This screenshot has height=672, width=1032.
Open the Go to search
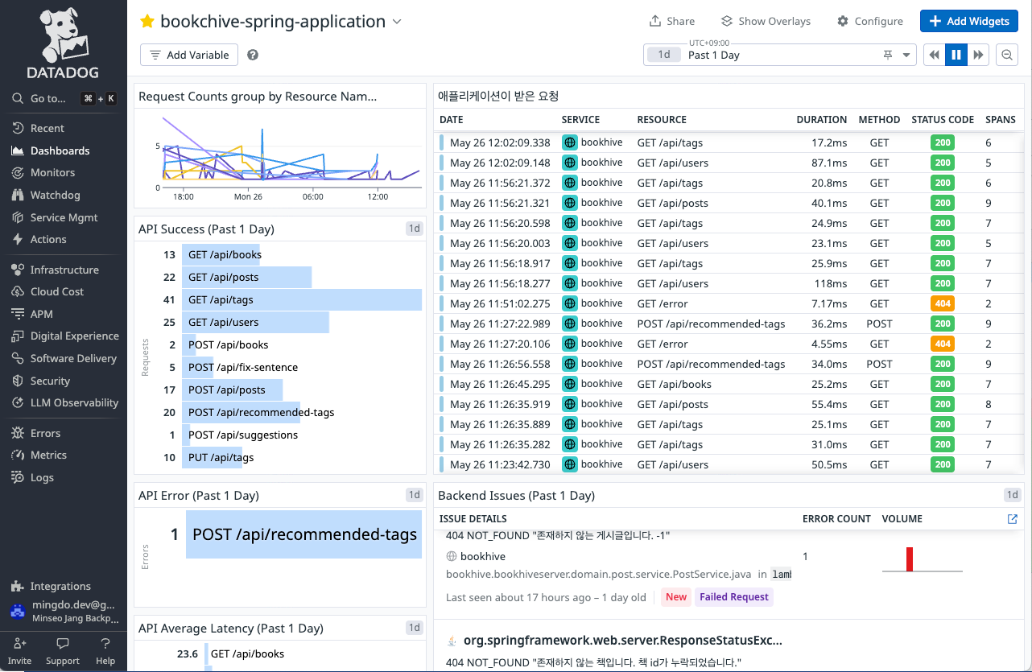pos(64,98)
